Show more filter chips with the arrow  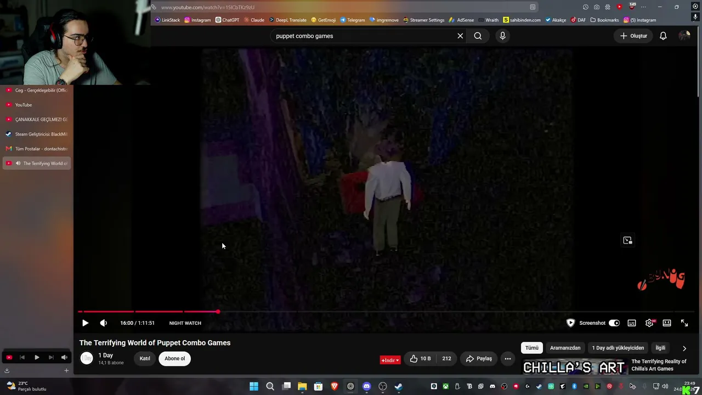[x=684, y=348]
